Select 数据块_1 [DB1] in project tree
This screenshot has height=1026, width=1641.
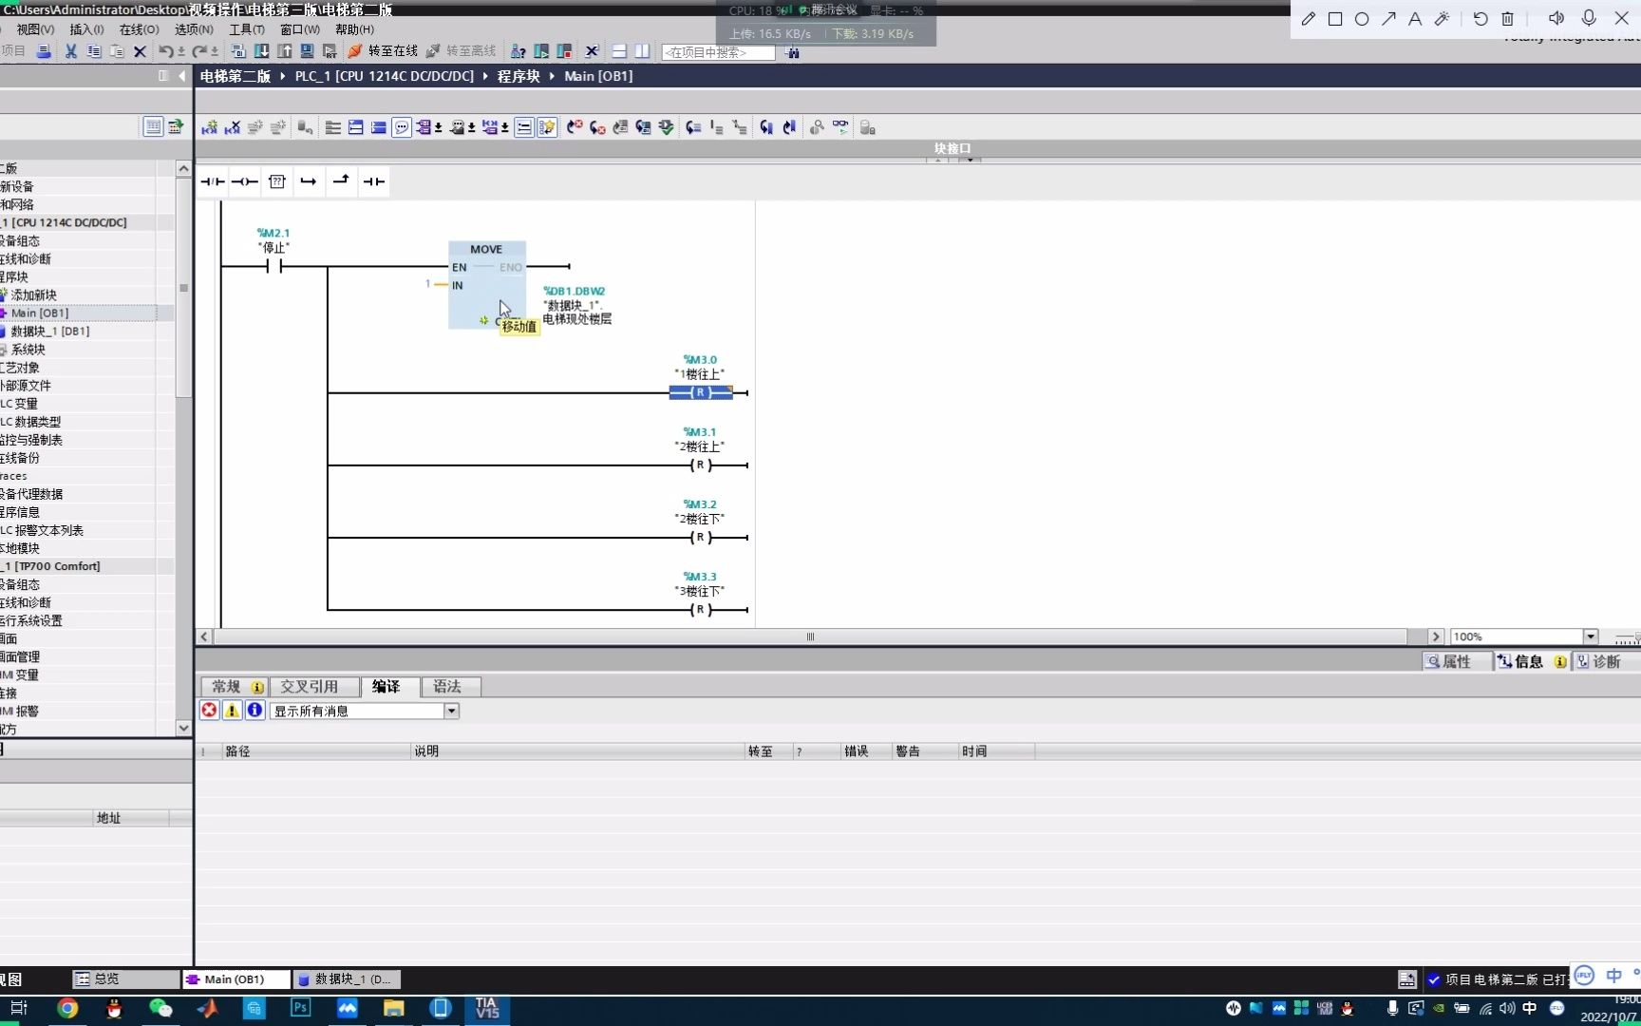click(49, 331)
